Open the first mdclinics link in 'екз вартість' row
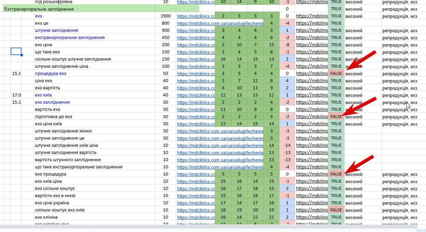 tap(196, 88)
